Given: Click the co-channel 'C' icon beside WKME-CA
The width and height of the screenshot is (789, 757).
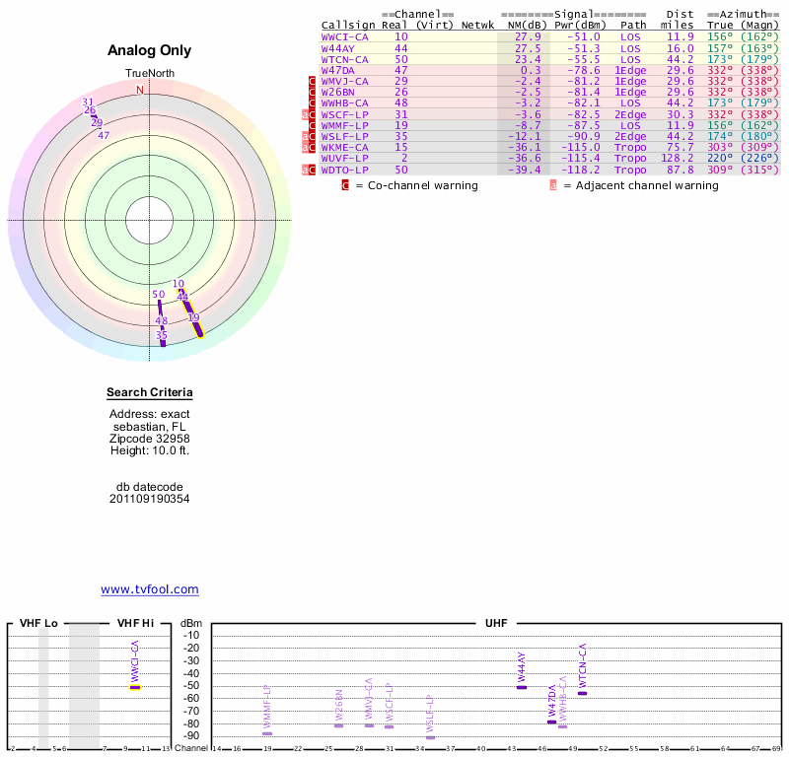Looking at the screenshot, I should (313, 147).
